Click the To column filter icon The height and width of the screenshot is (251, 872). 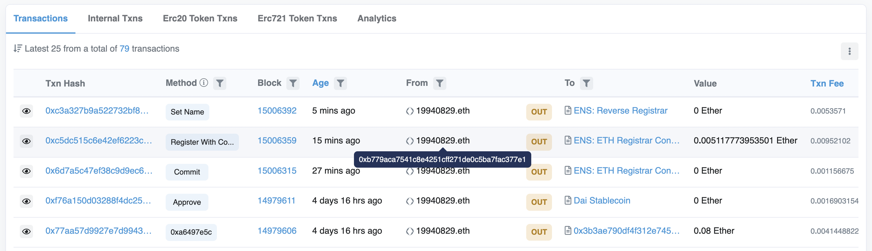(586, 83)
